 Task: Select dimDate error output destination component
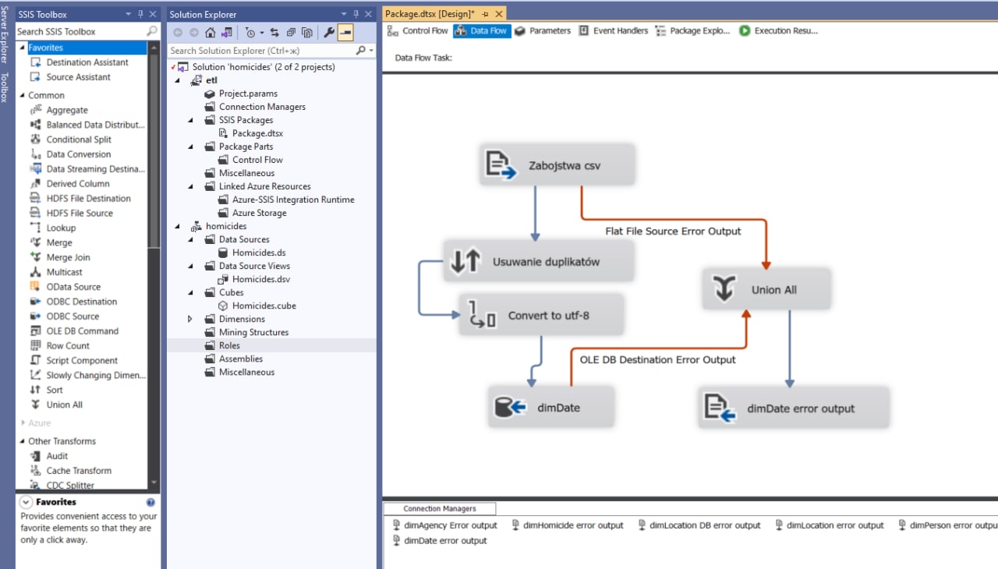pyautogui.click(x=794, y=408)
